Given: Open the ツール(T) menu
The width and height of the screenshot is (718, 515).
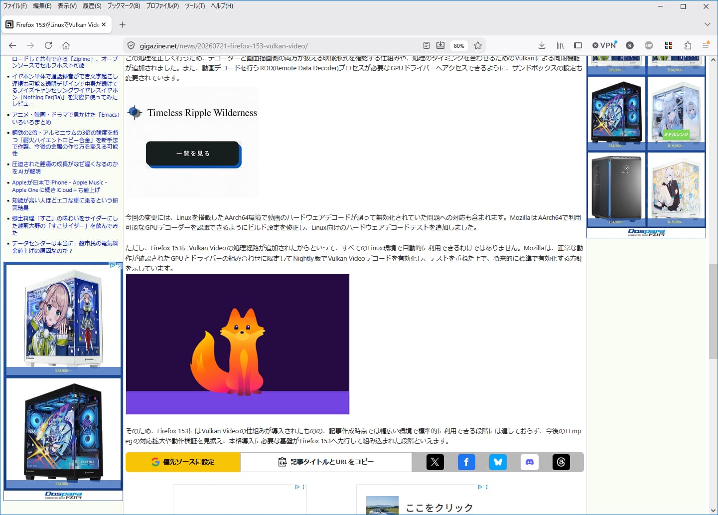Looking at the screenshot, I should [x=195, y=6].
